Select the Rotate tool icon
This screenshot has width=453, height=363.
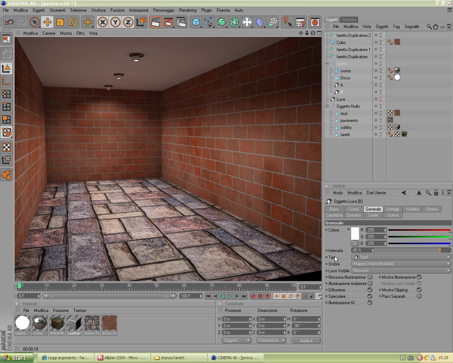[x=73, y=22]
